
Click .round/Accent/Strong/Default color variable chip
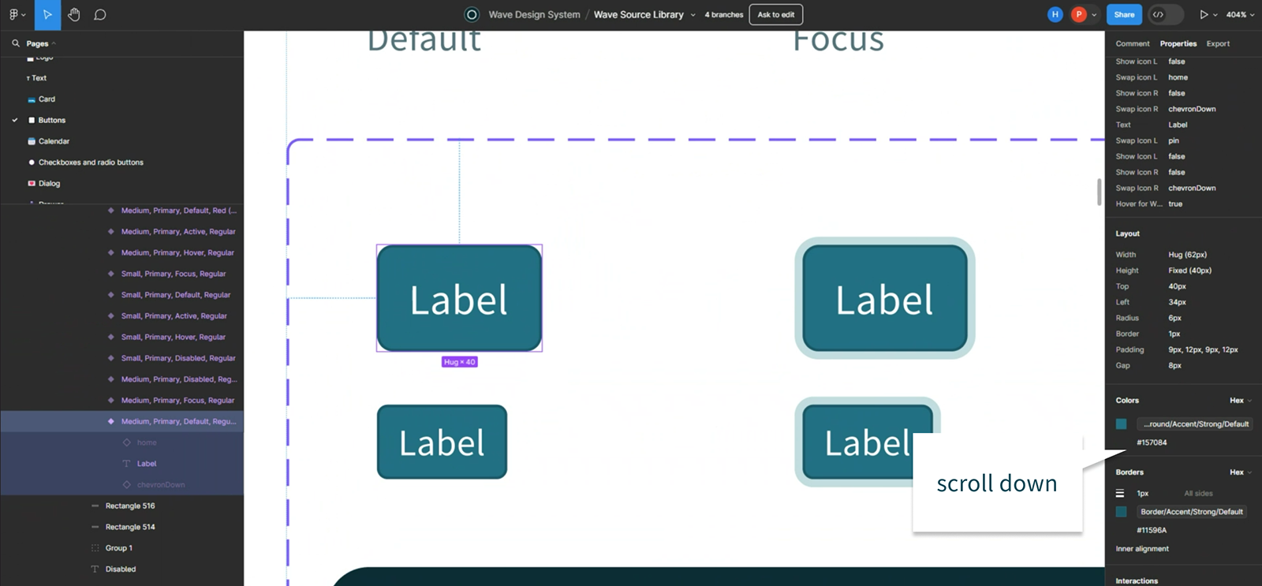[1196, 424]
